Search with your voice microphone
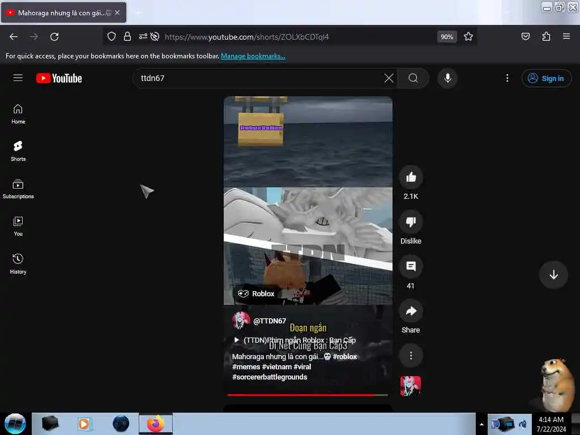The width and height of the screenshot is (580, 435). click(447, 78)
